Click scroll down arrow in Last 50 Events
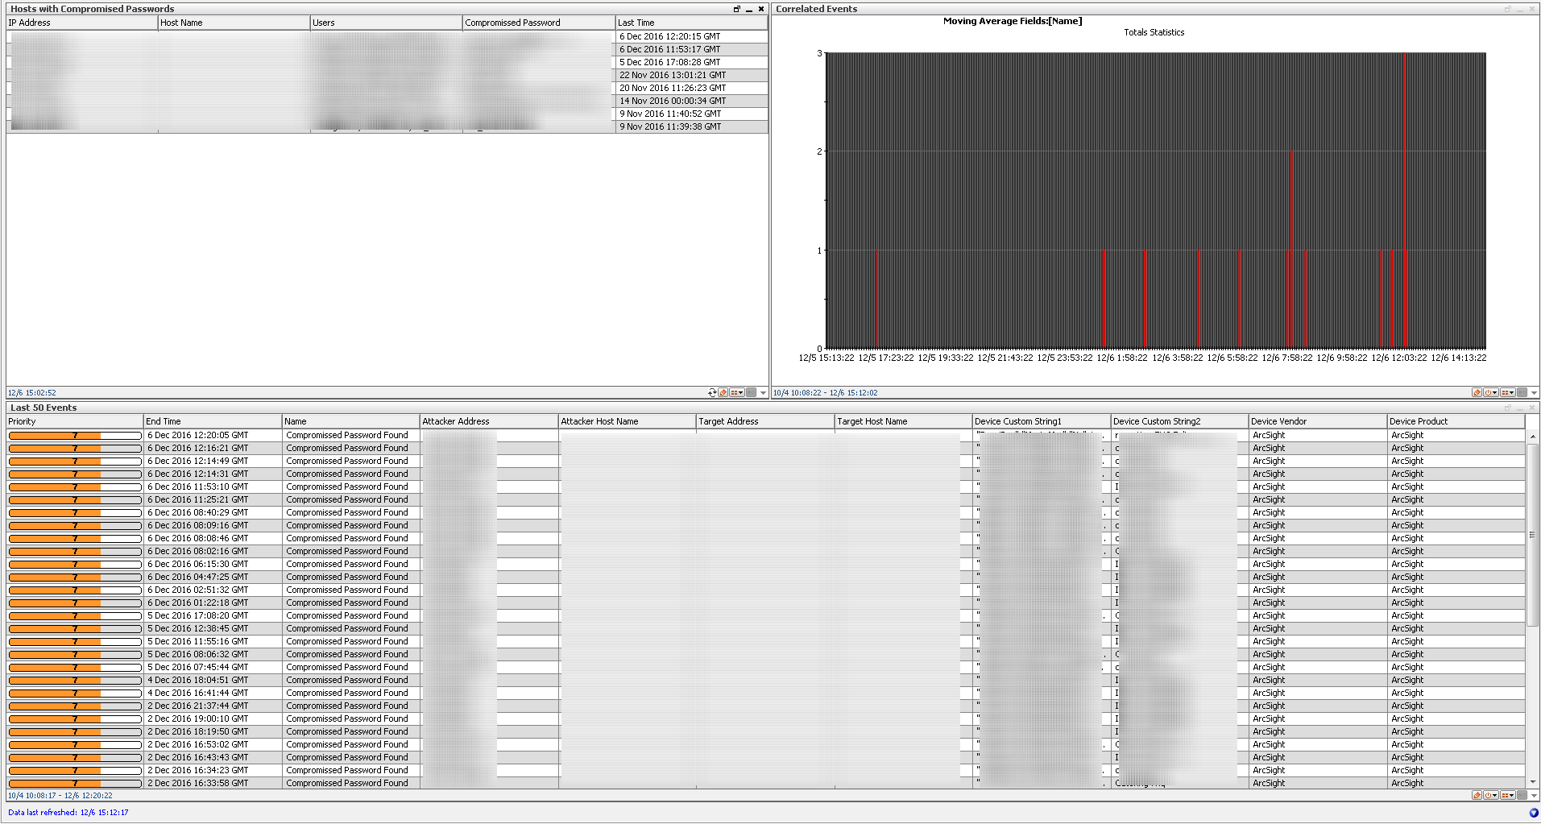 (x=1533, y=782)
